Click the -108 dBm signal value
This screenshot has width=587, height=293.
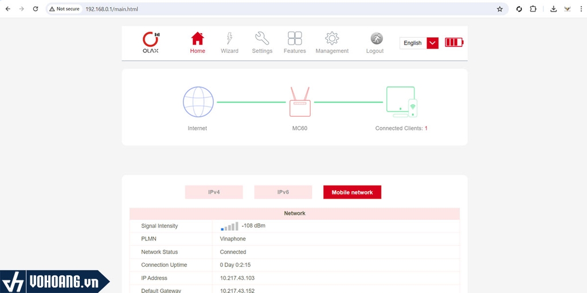(x=253, y=225)
